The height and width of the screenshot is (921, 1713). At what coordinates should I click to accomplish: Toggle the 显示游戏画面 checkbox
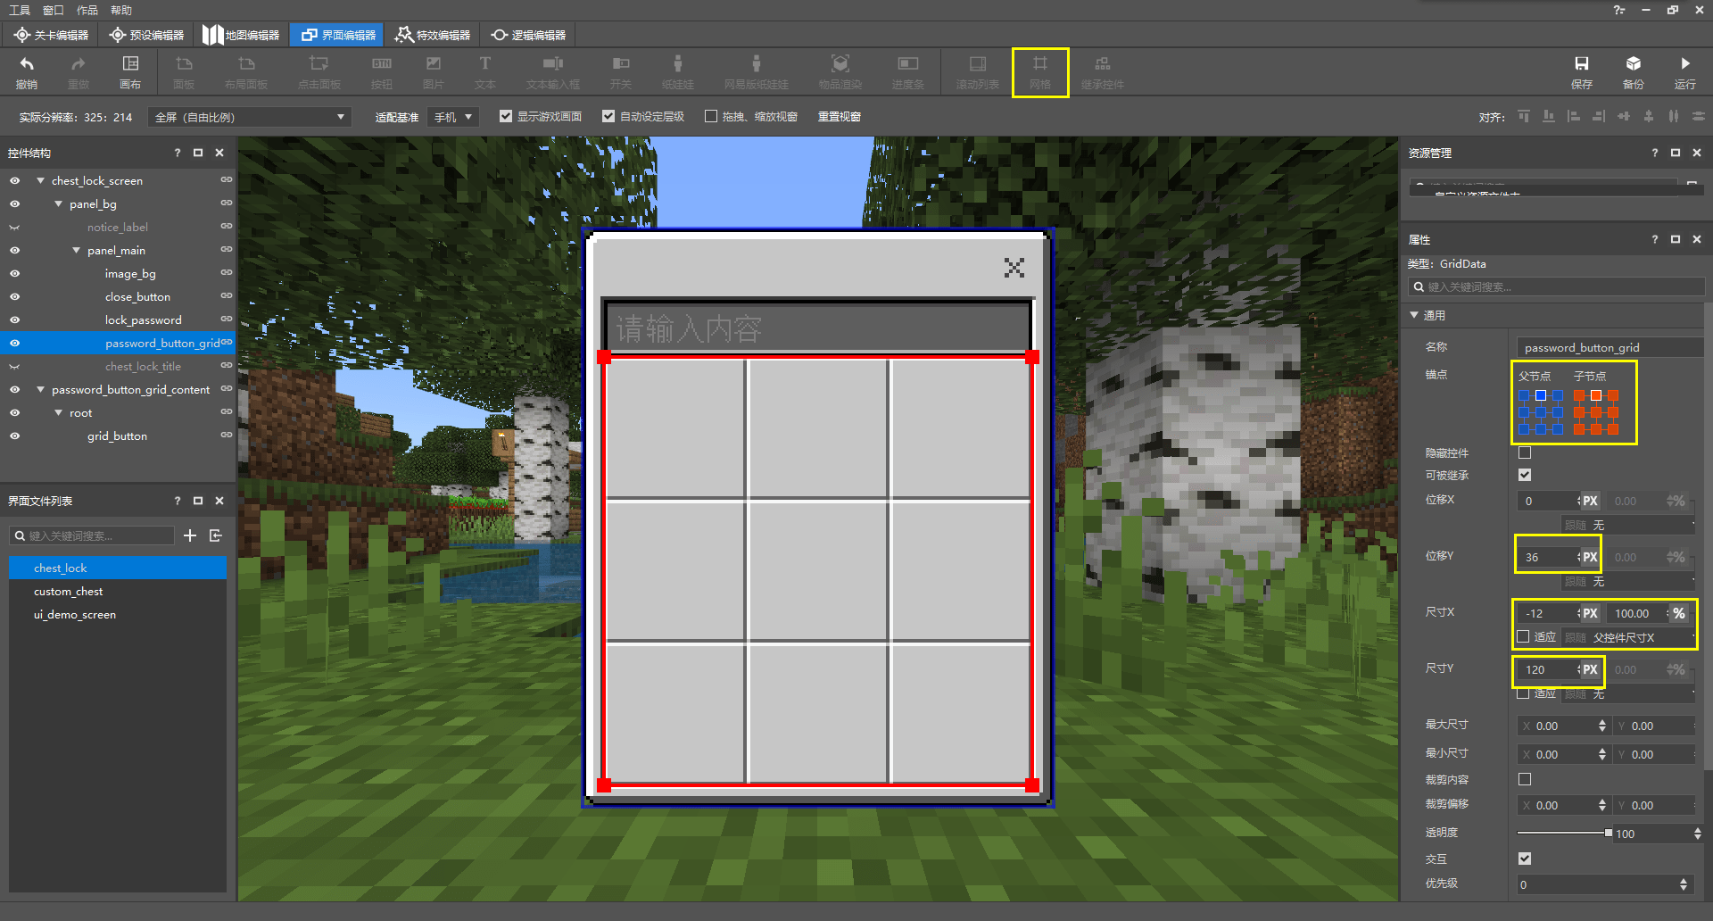click(506, 116)
